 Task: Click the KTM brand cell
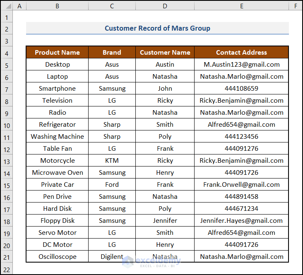coord(112,161)
